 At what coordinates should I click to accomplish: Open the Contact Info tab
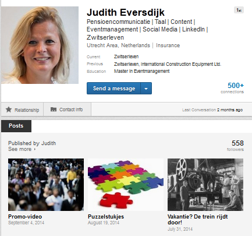pyautogui.click(x=67, y=110)
